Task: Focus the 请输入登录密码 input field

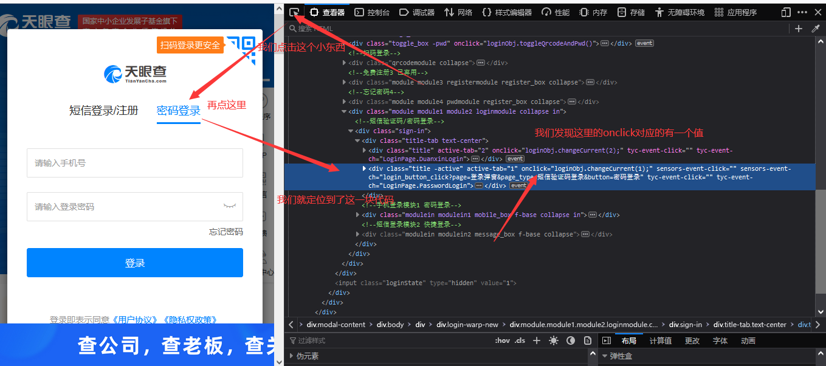Action: click(135, 207)
